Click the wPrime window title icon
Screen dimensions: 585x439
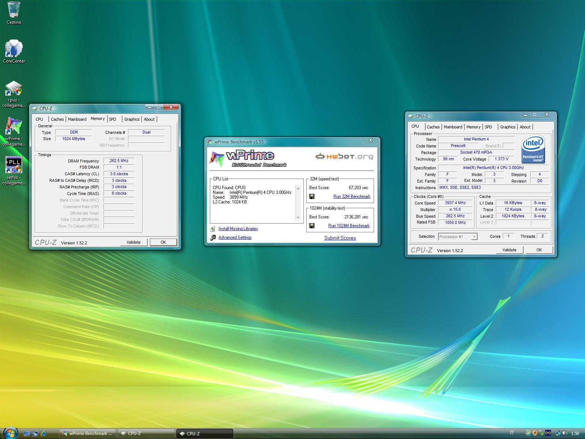[x=210, y=142]
